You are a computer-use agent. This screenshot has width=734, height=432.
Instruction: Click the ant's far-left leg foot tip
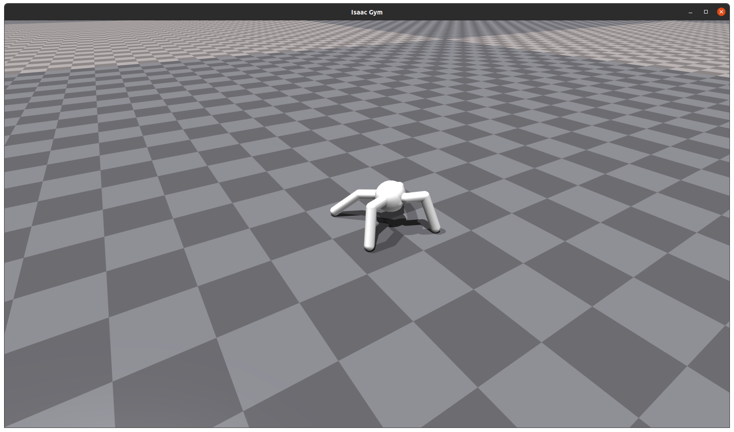[x=335, y=211]
